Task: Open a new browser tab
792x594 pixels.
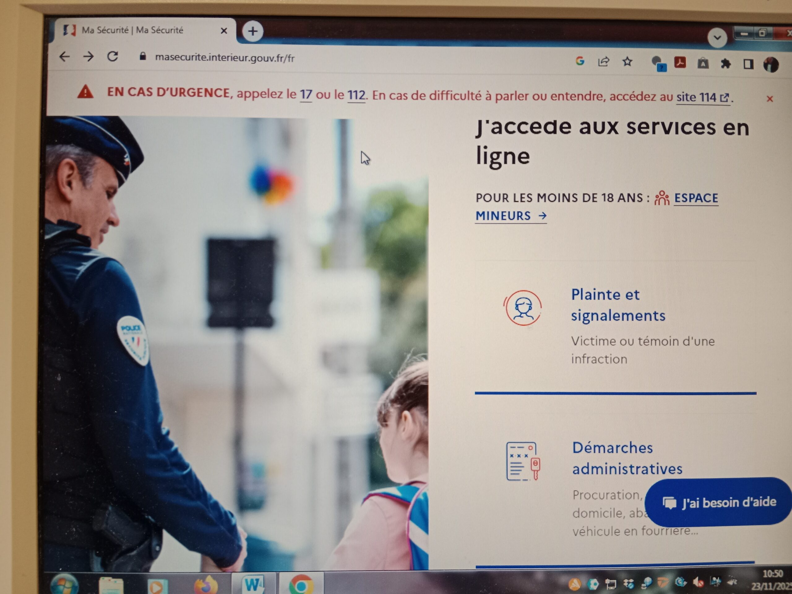Action: (253, 32)
